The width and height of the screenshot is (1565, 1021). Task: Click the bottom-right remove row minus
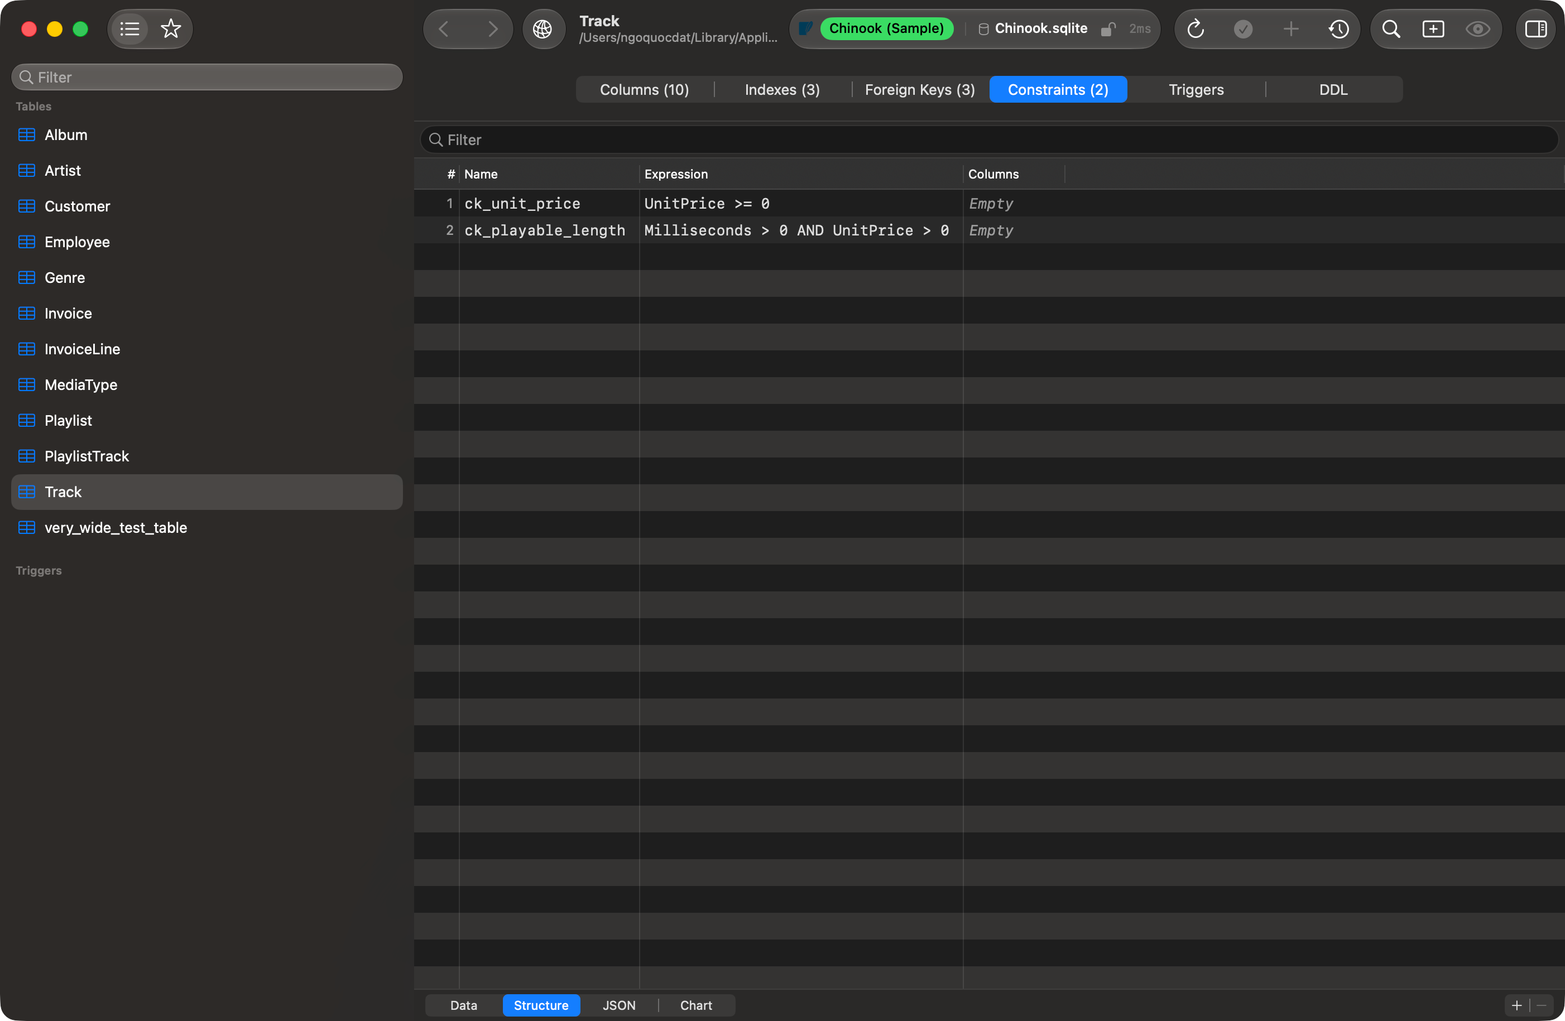click(x=1542, y=1005)
